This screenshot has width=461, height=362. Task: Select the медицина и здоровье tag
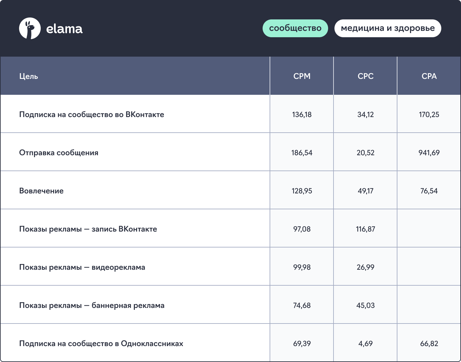388,28
